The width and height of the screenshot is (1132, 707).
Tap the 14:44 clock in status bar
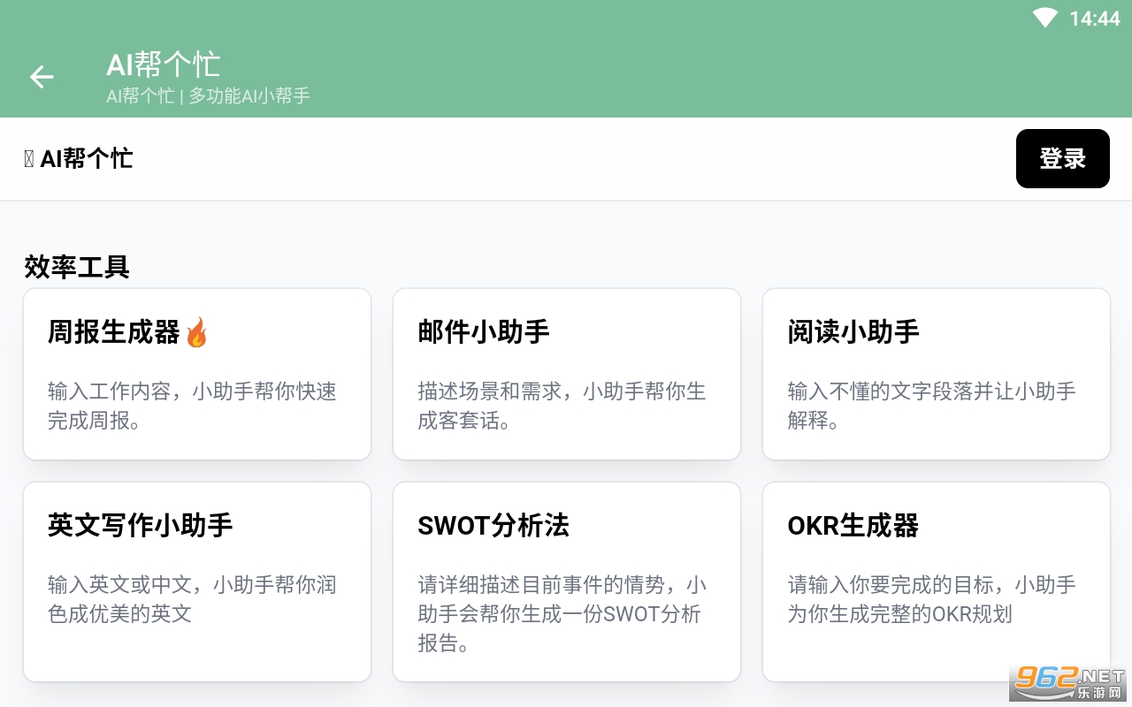click(1094, 19)
